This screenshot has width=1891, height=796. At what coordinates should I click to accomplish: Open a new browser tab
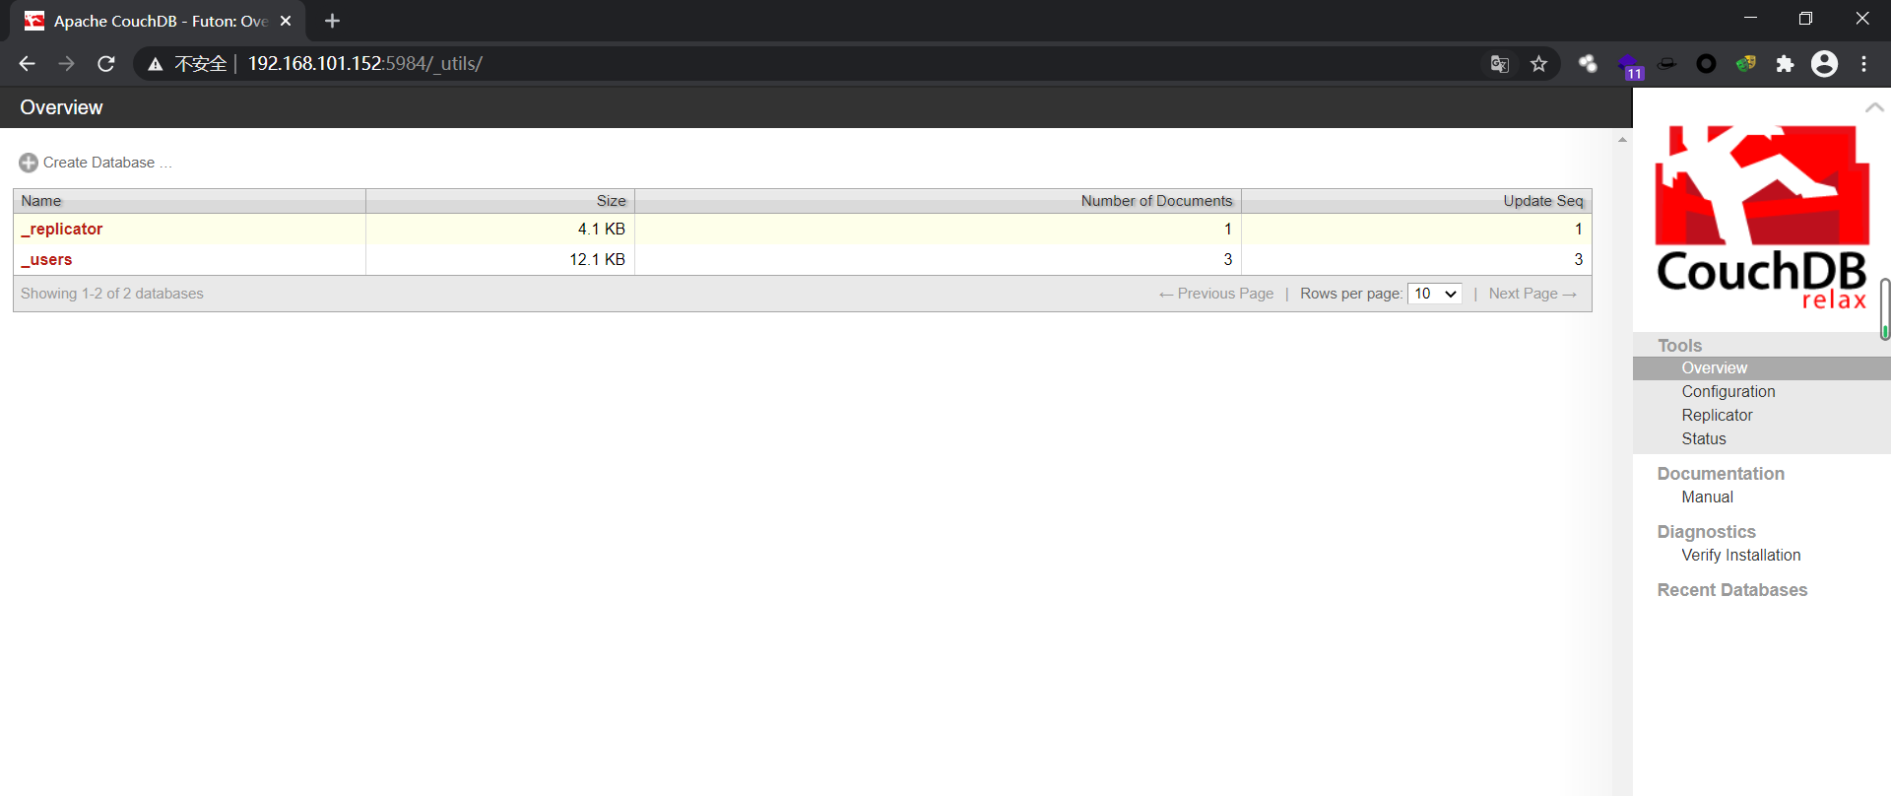(x=332, y=21)
